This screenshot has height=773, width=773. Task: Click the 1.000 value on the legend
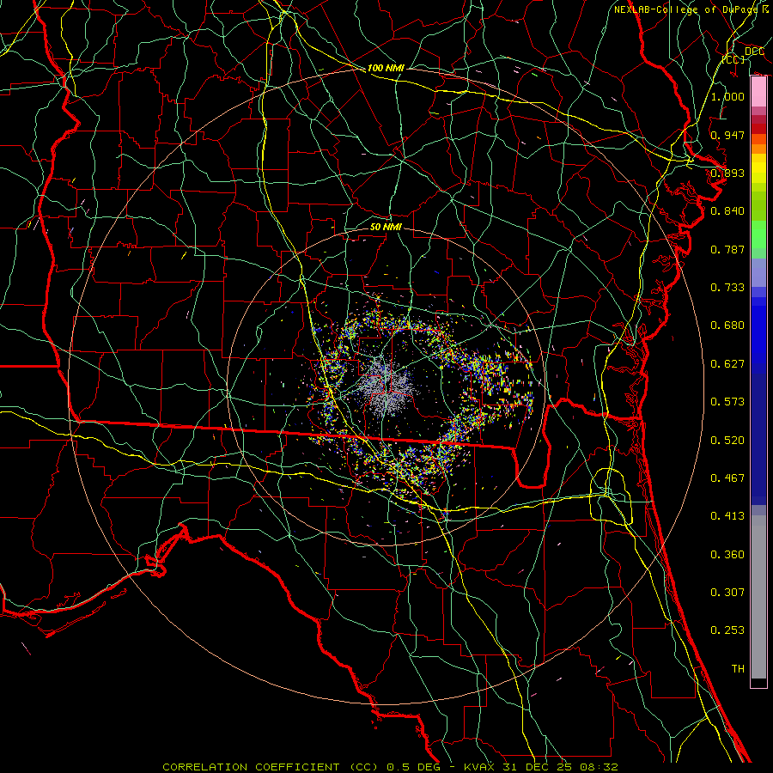click(x=727, y=97)
